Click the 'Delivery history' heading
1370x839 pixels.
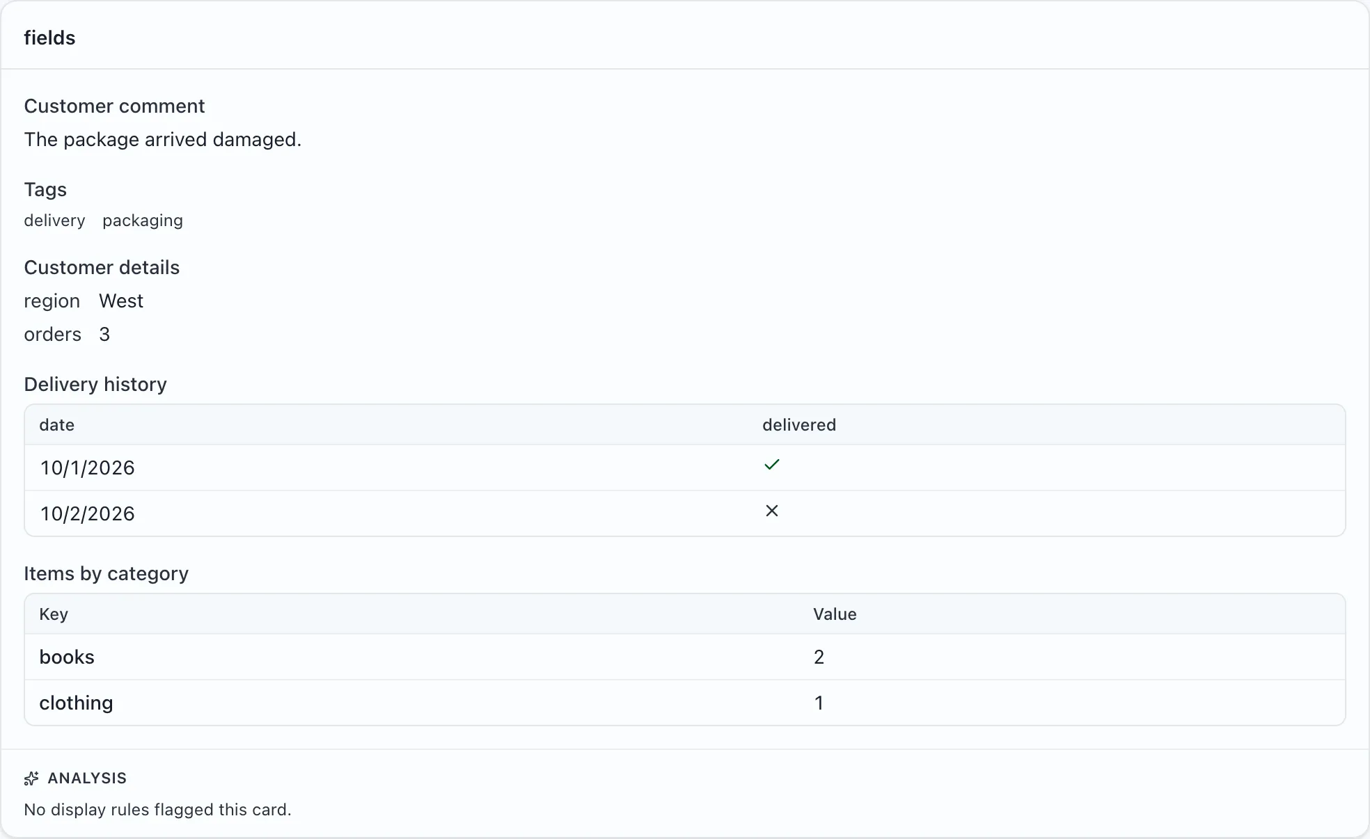[95, 384]
